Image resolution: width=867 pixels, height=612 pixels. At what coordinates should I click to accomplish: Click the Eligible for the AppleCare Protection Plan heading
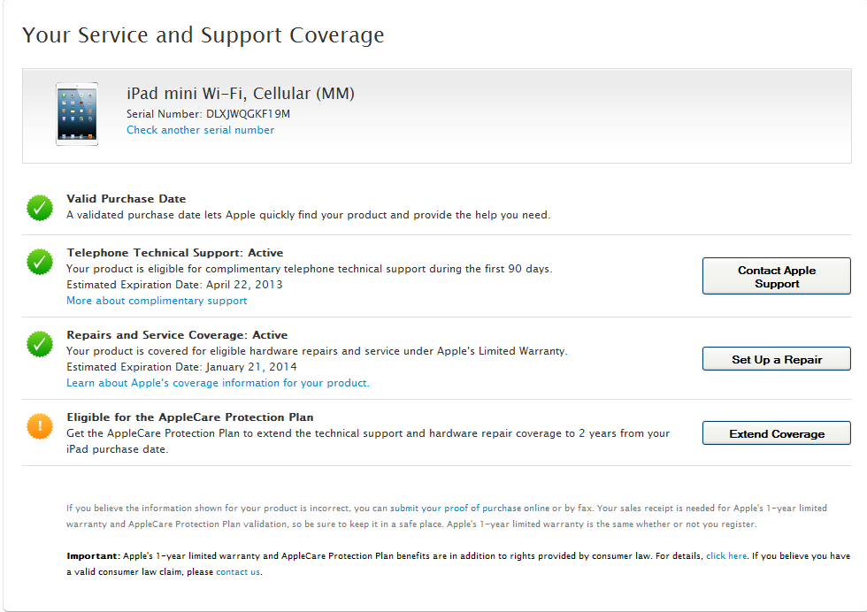coord(190,417)
